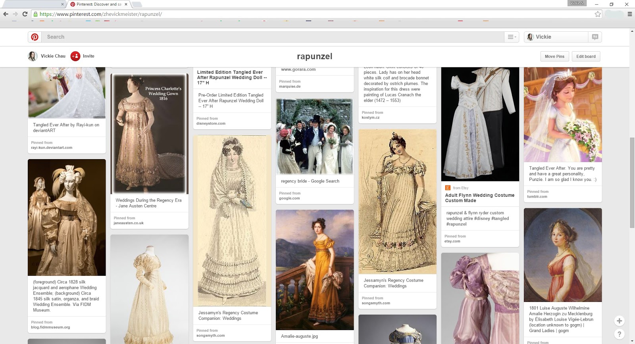Click the browser forward arrow

pos(15,14)
